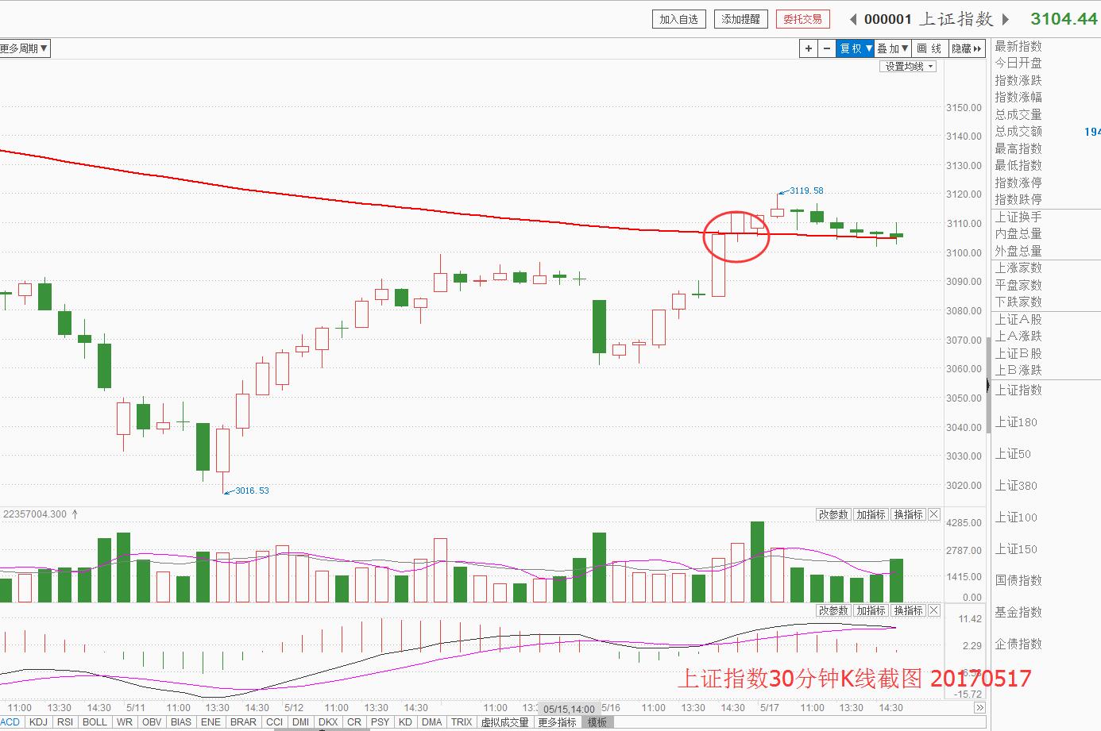The height and width of the screenshot is (731, 1101).
Task: Switch to the CR indicator tab
Action: (354, 722)
